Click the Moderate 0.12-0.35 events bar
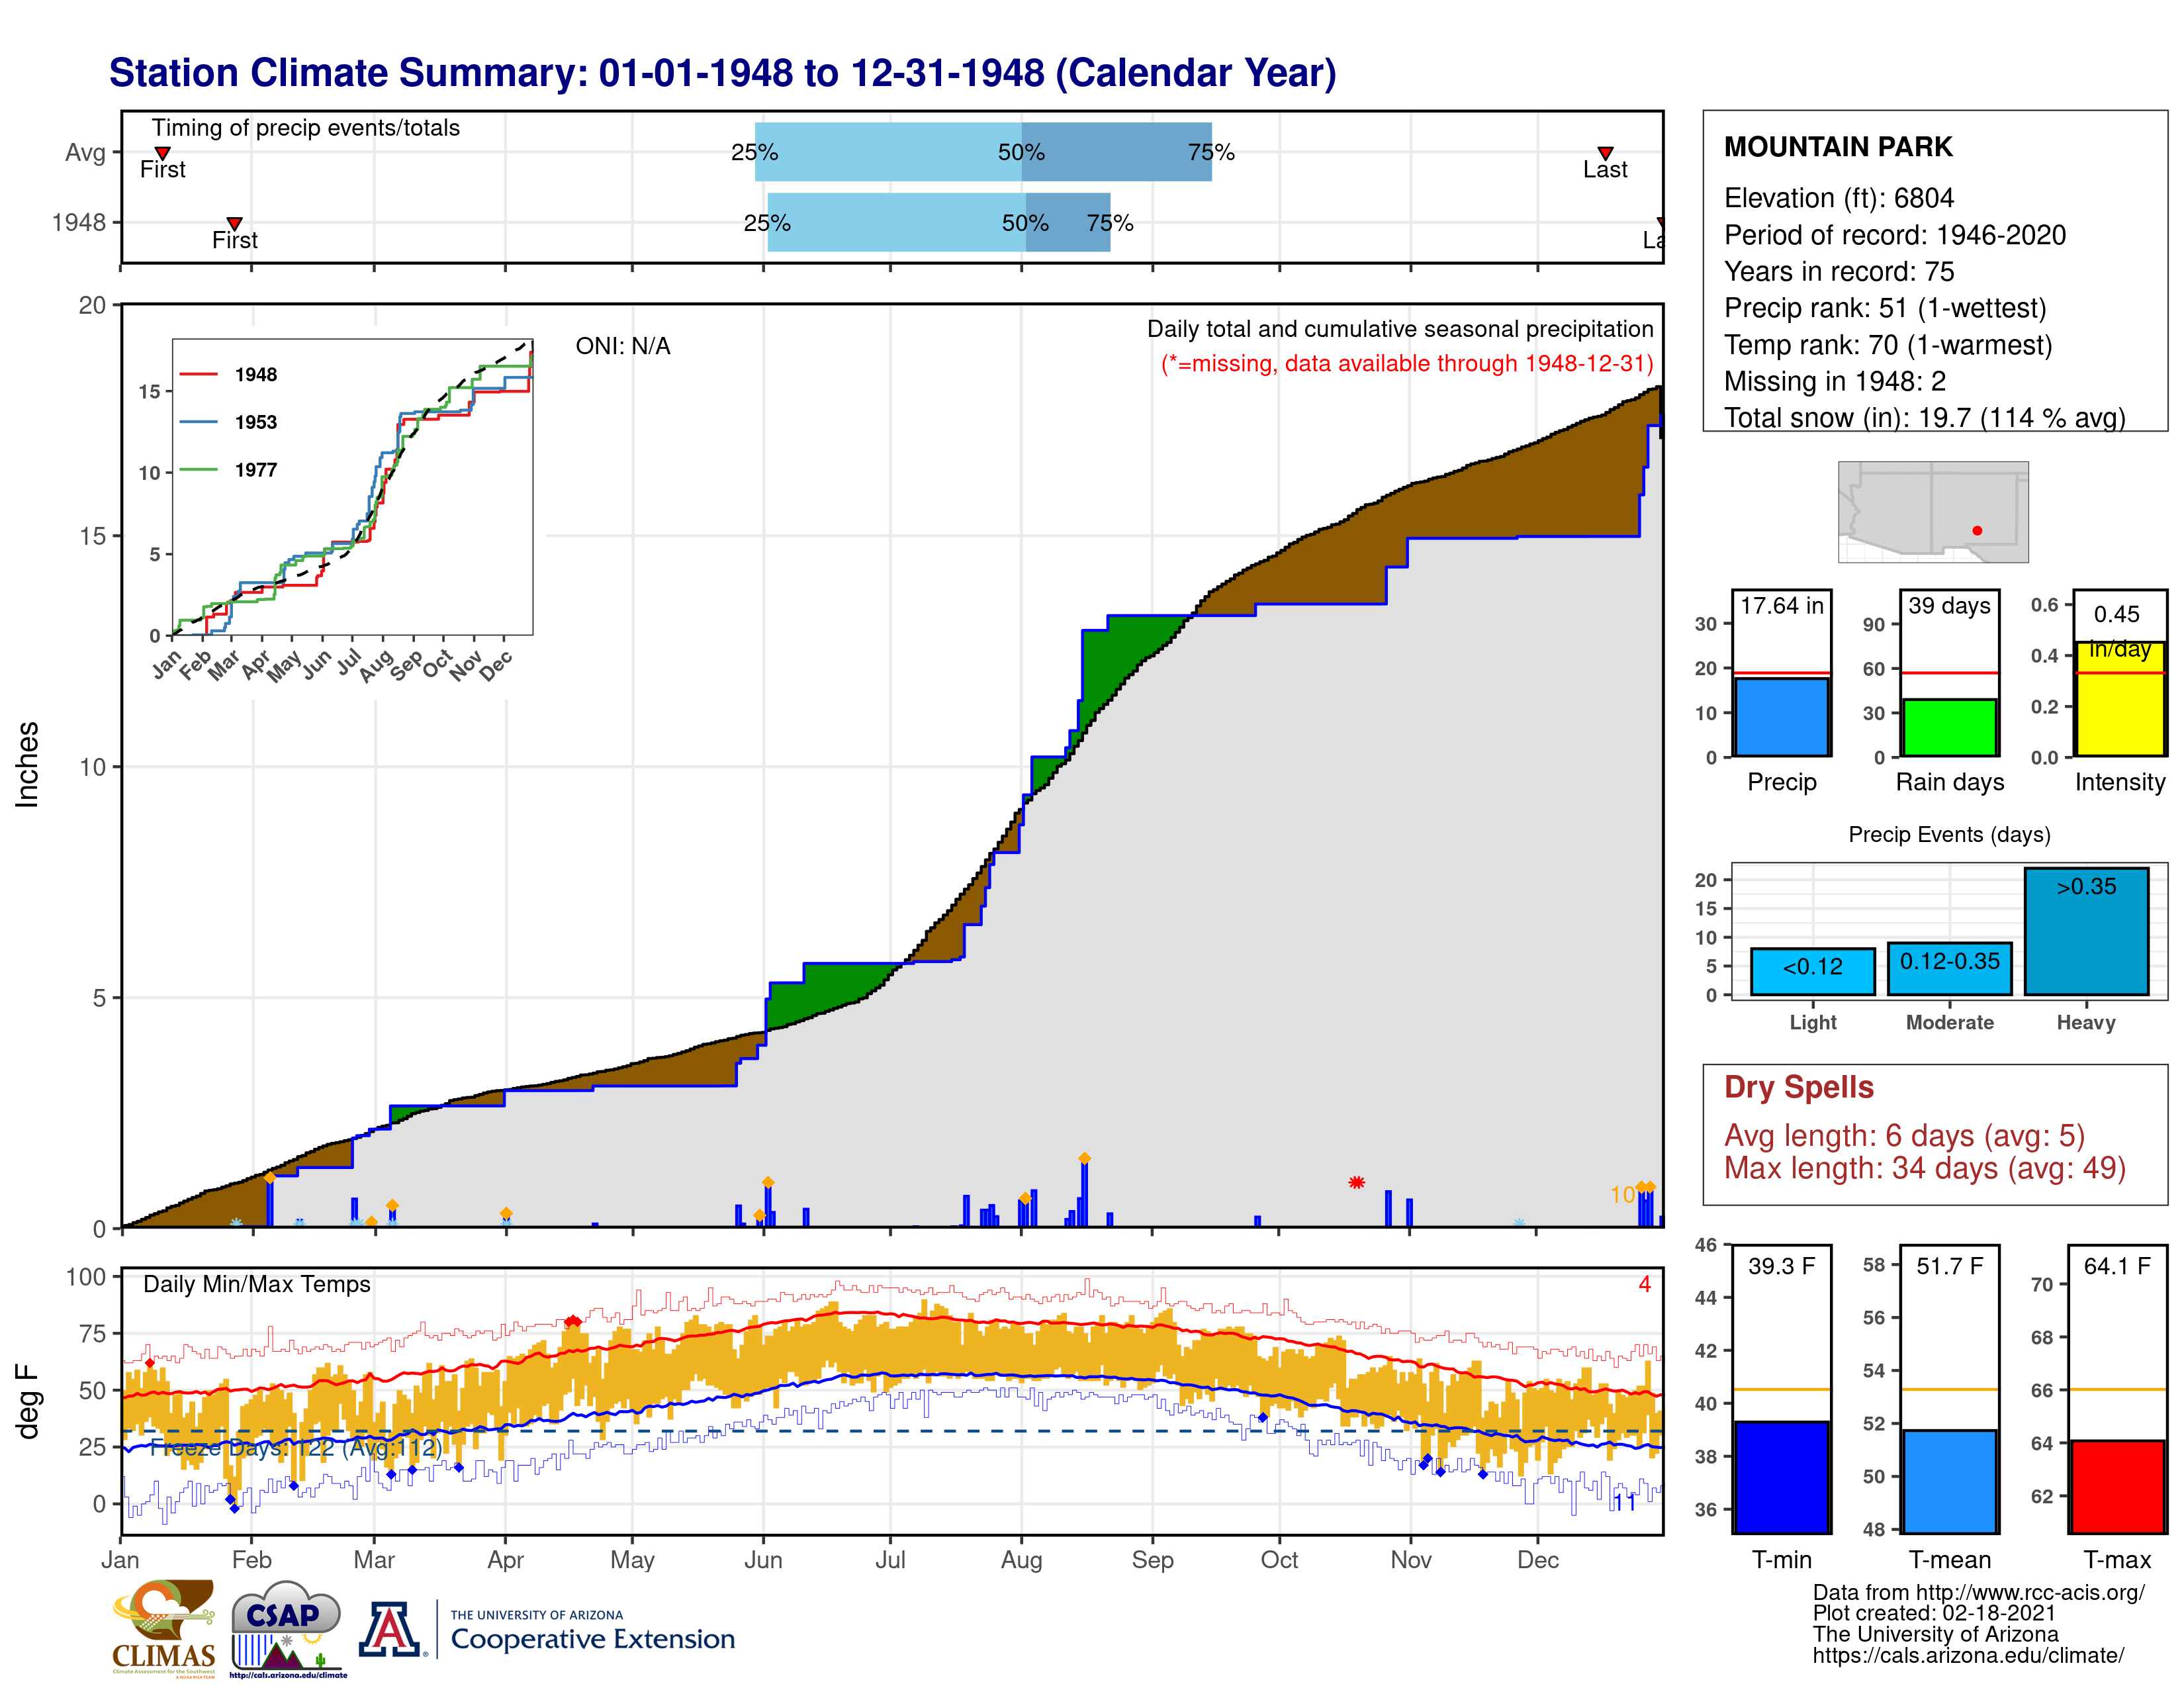Image resolution: width=2184 pixels, height=1688 pixels. coord(1949,968)
